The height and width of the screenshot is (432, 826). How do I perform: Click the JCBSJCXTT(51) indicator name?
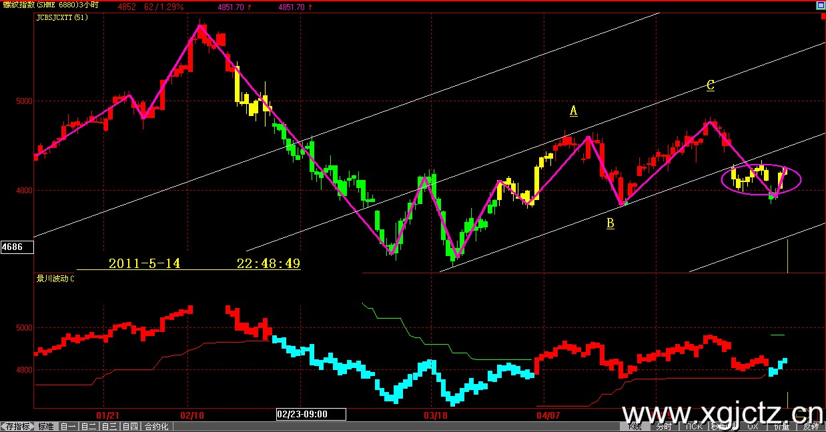[x=62, y=17]
